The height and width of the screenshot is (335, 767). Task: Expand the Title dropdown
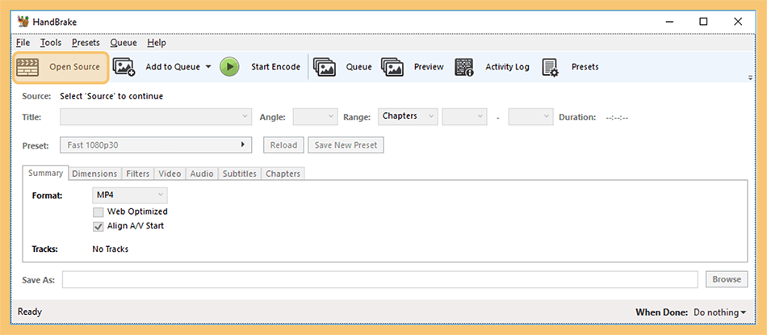pyautogui.click(x=156, y=117)
